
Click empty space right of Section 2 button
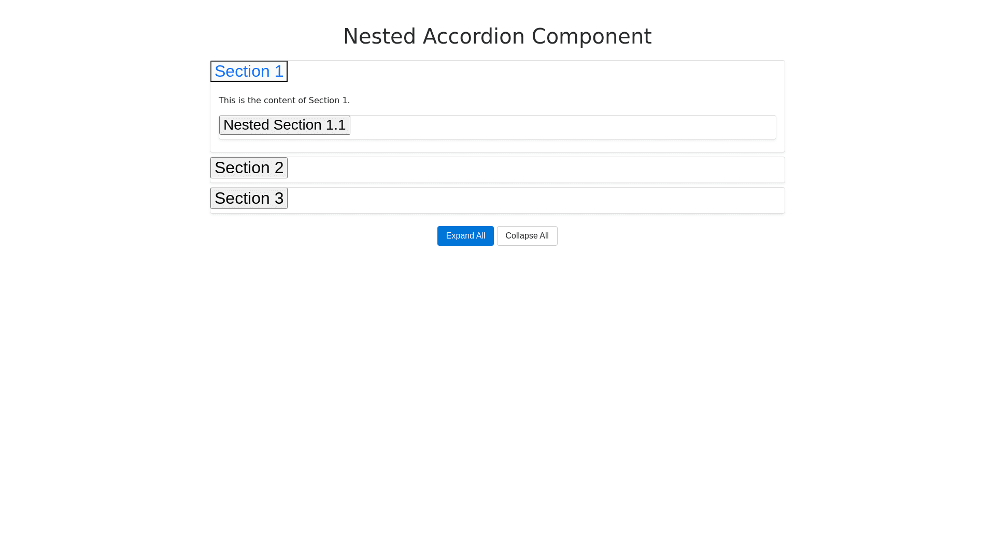click(534, 169)
